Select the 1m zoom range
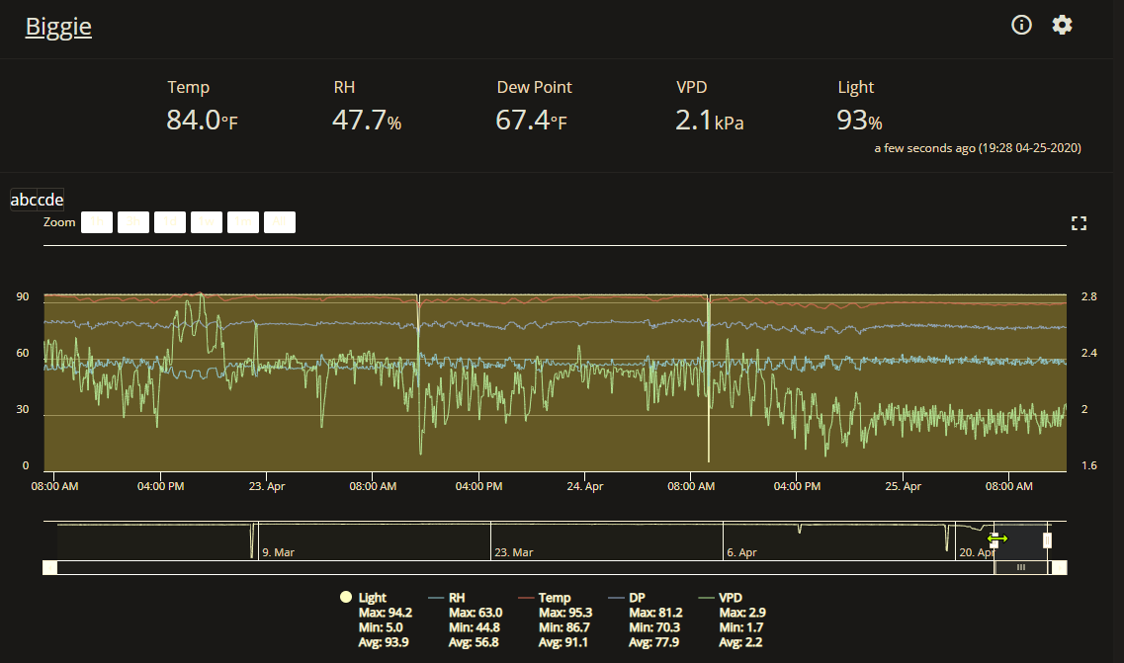Screen dimensions: 1124x663 click(x=243, y=222)
